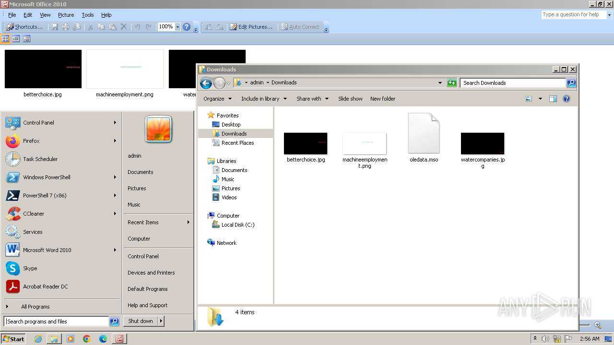Image resolution: width=614 pixels, height=345 pixels.
Task: Open Internet Explorer from the taskbar
Action: (38, 339)
